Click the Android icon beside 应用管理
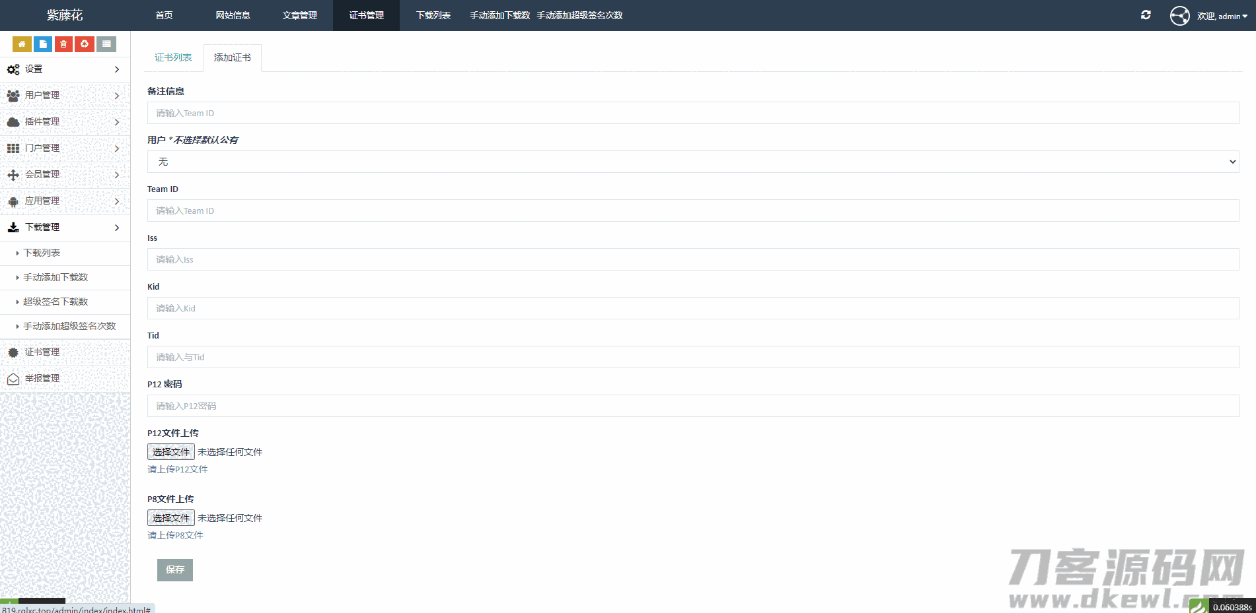The width and height of the screenshot is (1256, 613). [x=13, y=201]
